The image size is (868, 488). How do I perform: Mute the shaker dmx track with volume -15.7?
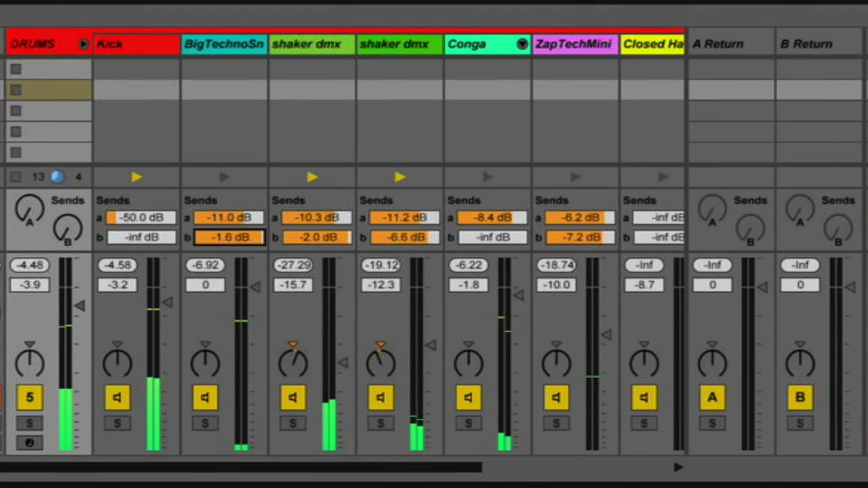293,398
